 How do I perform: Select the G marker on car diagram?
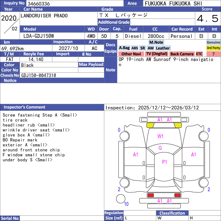click(x=160, y=148)
